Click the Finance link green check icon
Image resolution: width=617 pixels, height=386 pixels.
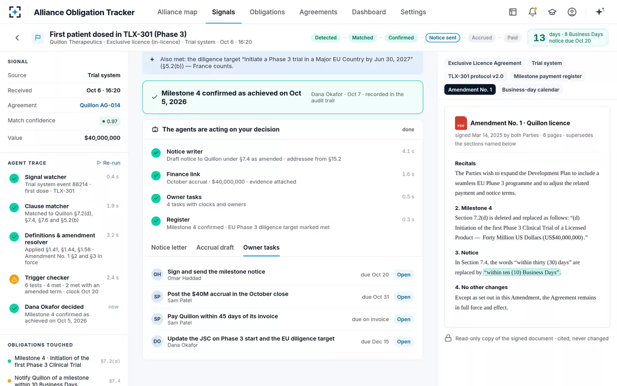pos(156,175)
